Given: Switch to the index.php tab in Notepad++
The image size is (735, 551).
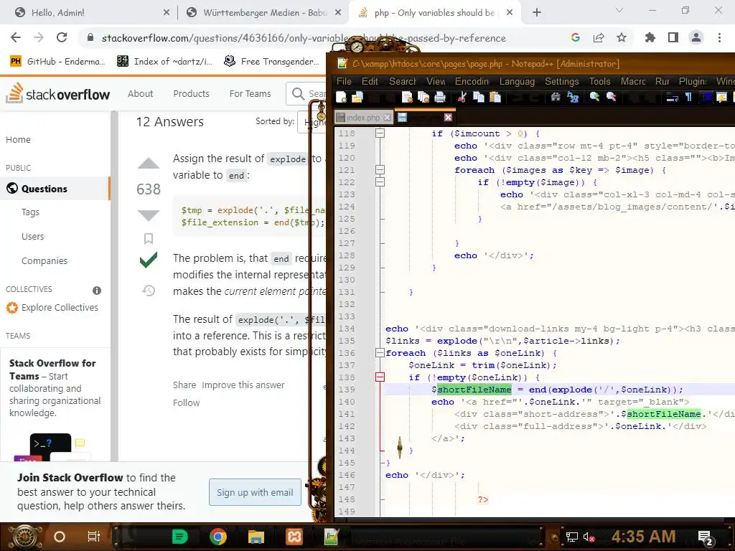Looking at the screenshot, I should 362,118.
